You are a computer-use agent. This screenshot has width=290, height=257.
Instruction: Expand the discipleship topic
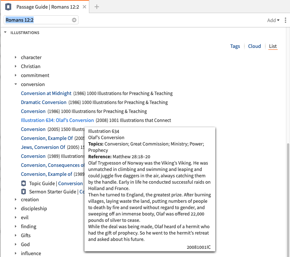click(16, 208)
